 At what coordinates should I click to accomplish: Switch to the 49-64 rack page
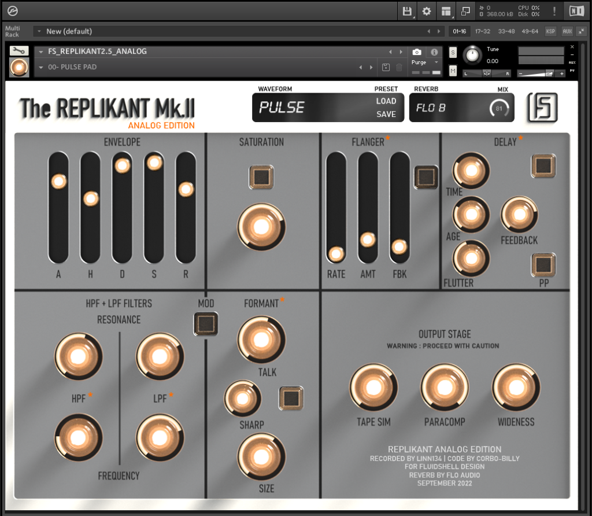coord(530,31)
